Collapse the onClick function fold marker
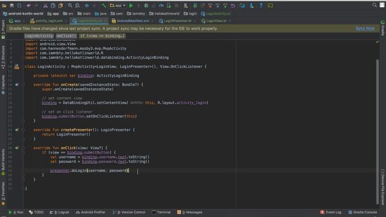Screen dimensions: 386x217 (x=23, y=148)
